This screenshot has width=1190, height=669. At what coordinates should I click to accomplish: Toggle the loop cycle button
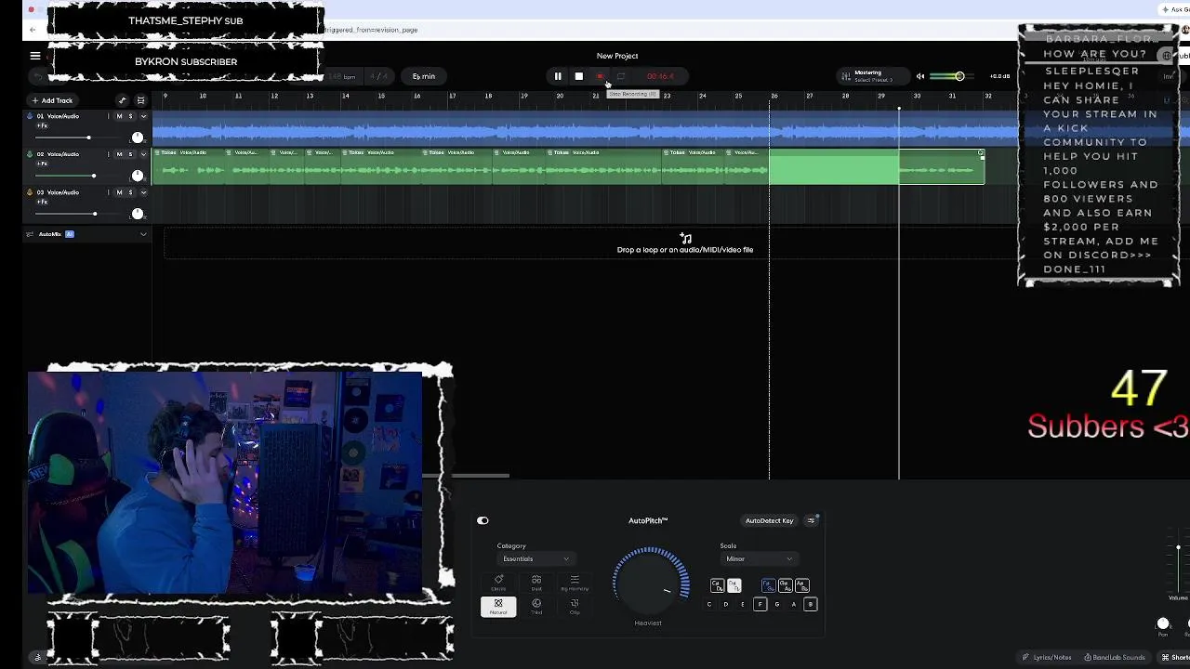(x=621, y=76)
